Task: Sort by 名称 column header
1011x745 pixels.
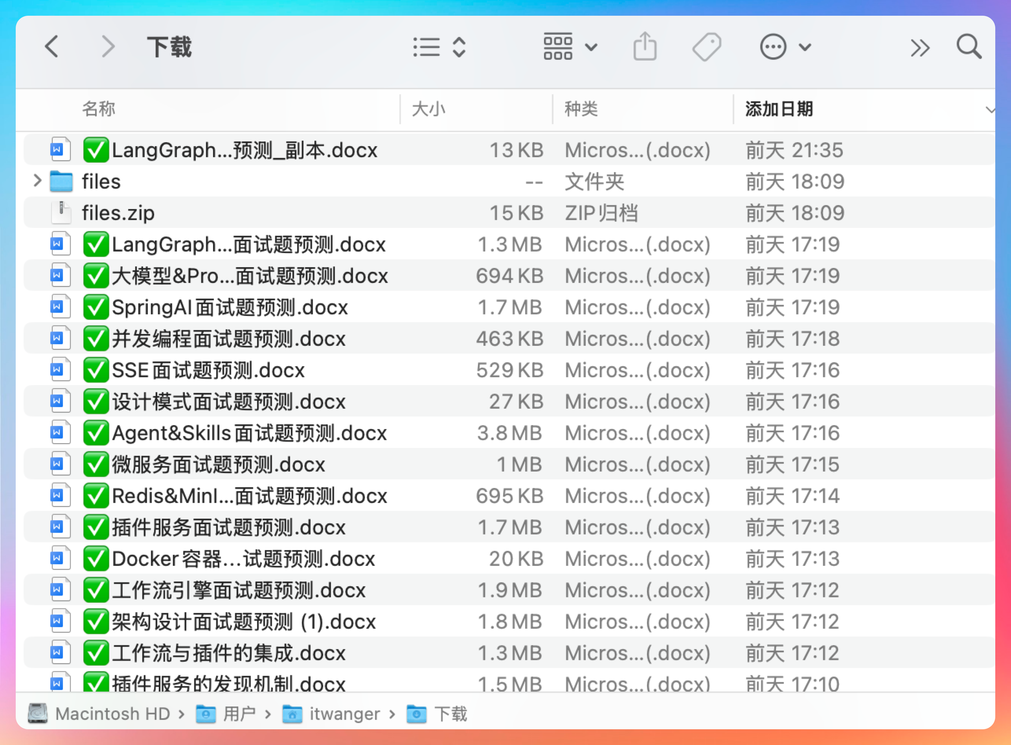Action: [98, 109]
